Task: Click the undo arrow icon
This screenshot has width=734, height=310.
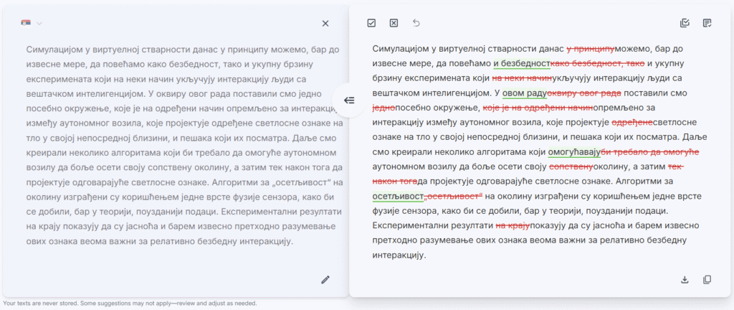Action: click(416, 23)
